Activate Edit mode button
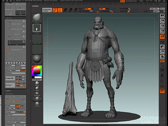This screenshot has width=168, height=126. pyautogui.click(x=55, y=10)
